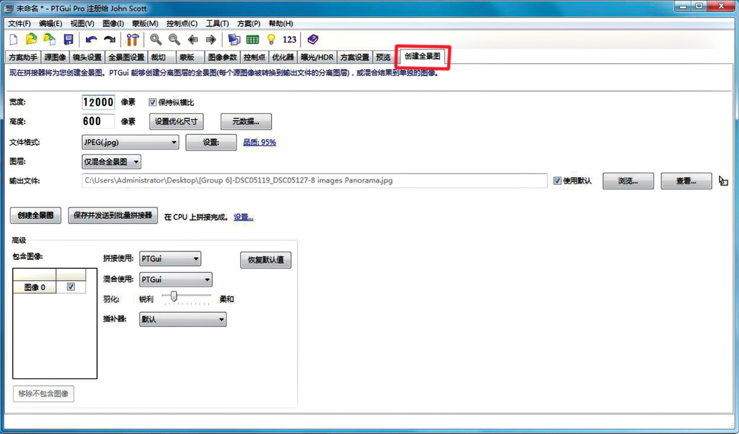The height and width of the screenshot is (434, 739).
Task: Click the 羽化 feather slider handle
Action: tap(174, 296)
